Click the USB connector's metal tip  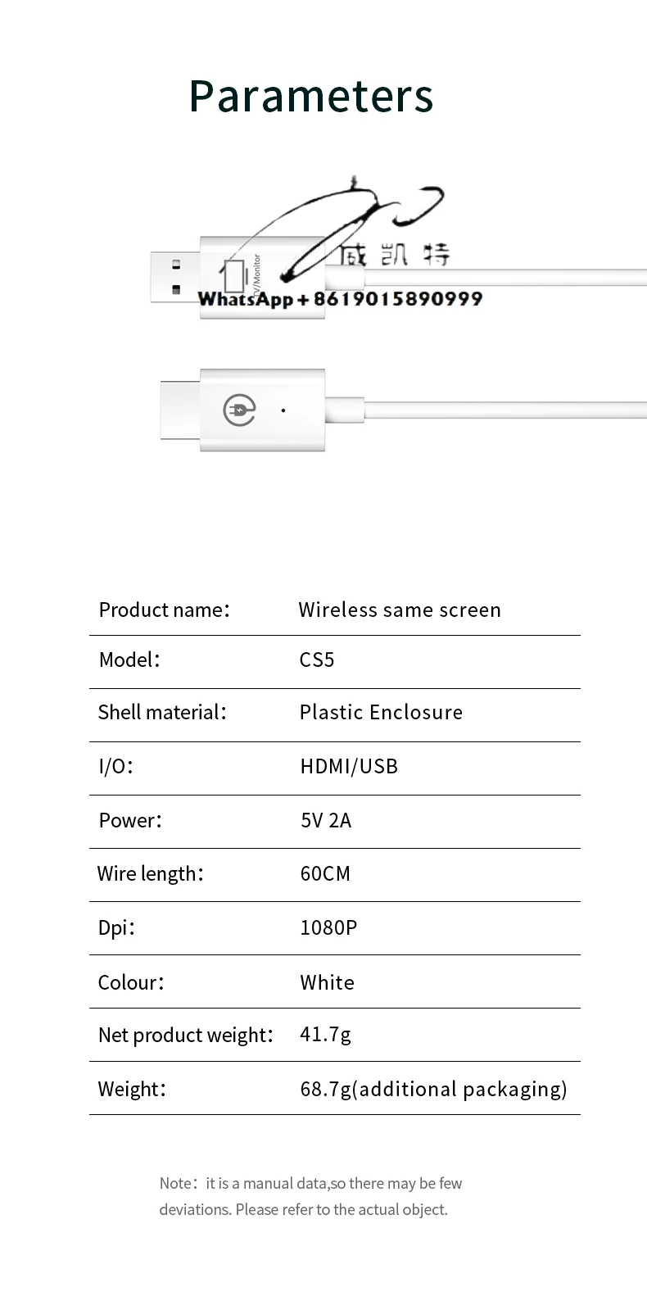(174, 278)
